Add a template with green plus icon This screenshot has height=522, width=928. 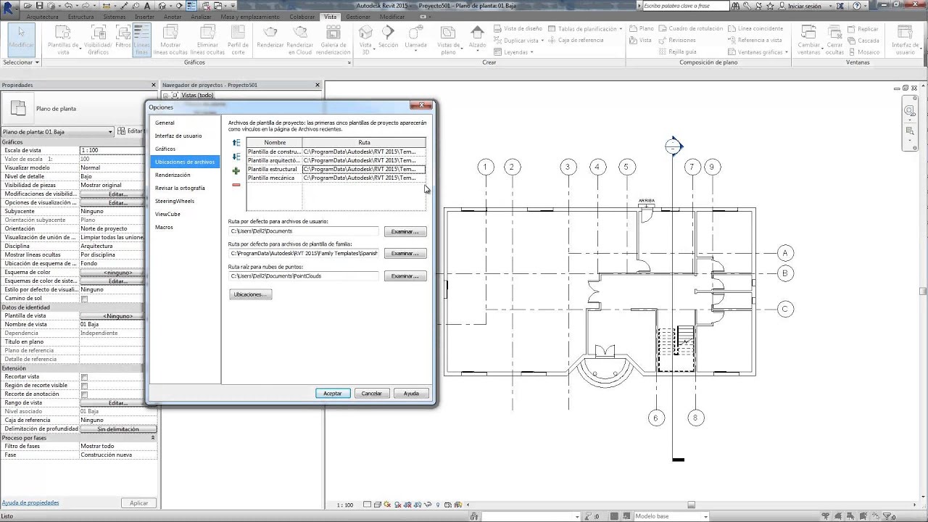[x=236, y=171]
